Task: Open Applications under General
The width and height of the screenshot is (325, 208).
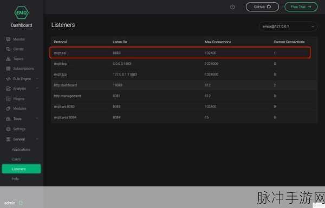Action: point(21,150)
